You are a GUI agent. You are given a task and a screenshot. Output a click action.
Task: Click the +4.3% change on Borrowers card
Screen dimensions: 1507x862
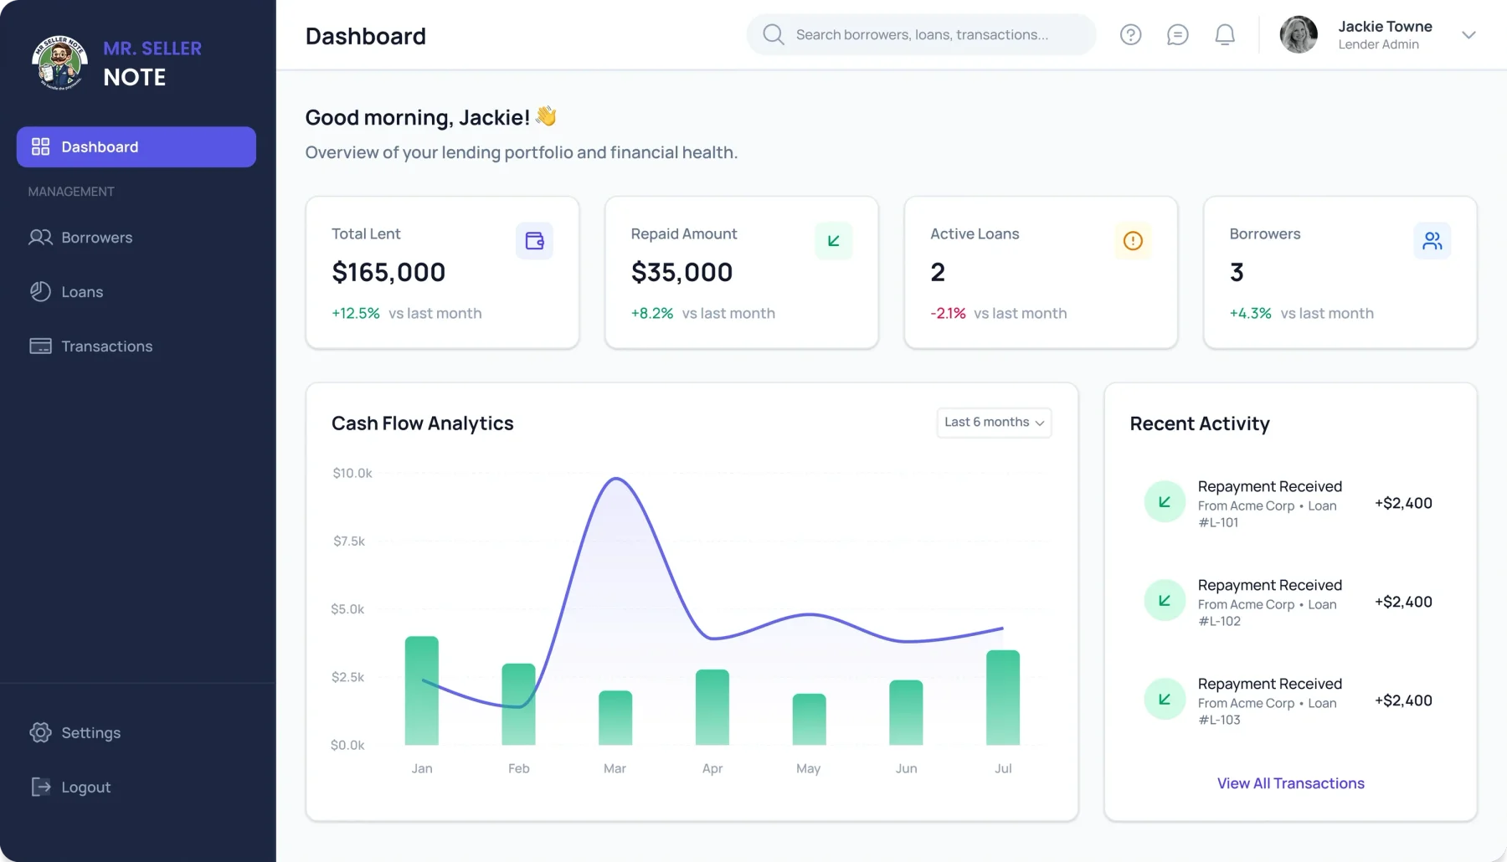[x=1250, y=313]
